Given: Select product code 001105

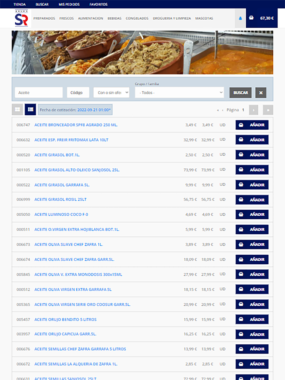Looking at the screenshot, I should (x=23, y=170).
